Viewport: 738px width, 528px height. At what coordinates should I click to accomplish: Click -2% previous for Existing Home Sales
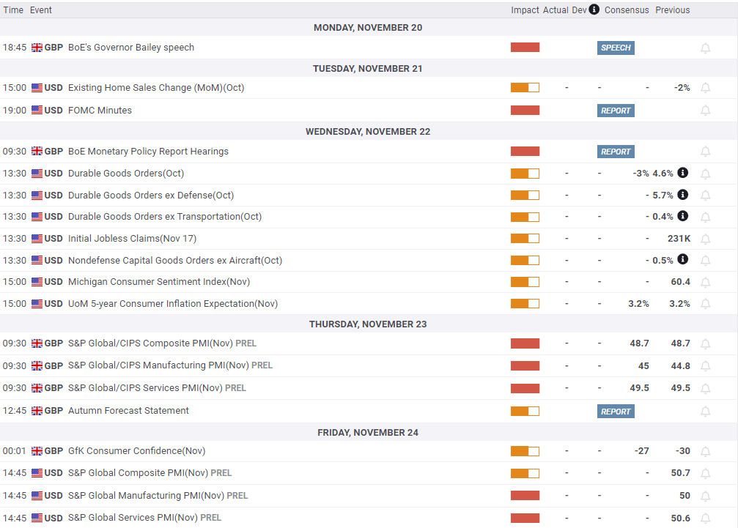[x=682, y=88]
